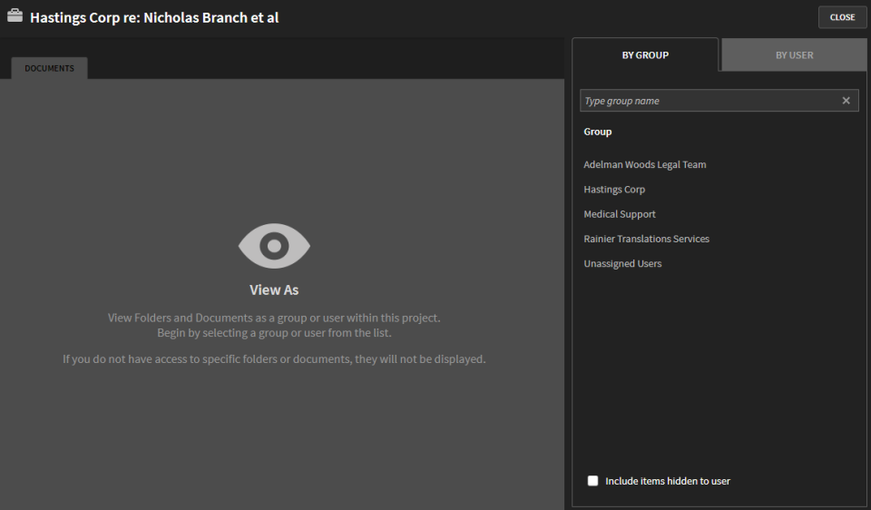The height and width of the screenshot is (510, 871).
Task: Select the Hastings Corp group
Action: point(614,190)
